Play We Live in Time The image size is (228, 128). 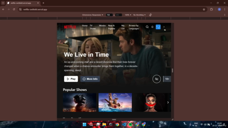(71, 79)
